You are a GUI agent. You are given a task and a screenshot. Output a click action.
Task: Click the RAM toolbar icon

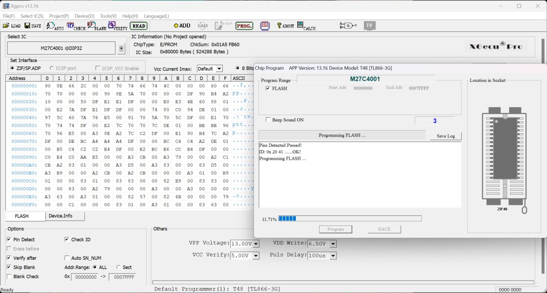coord(202,26)
